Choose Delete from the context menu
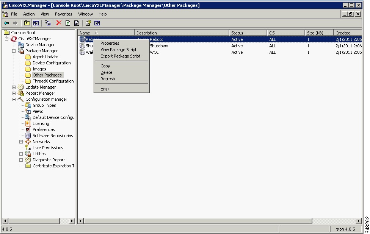The image size is (370, 234). [x=122, y=72]
